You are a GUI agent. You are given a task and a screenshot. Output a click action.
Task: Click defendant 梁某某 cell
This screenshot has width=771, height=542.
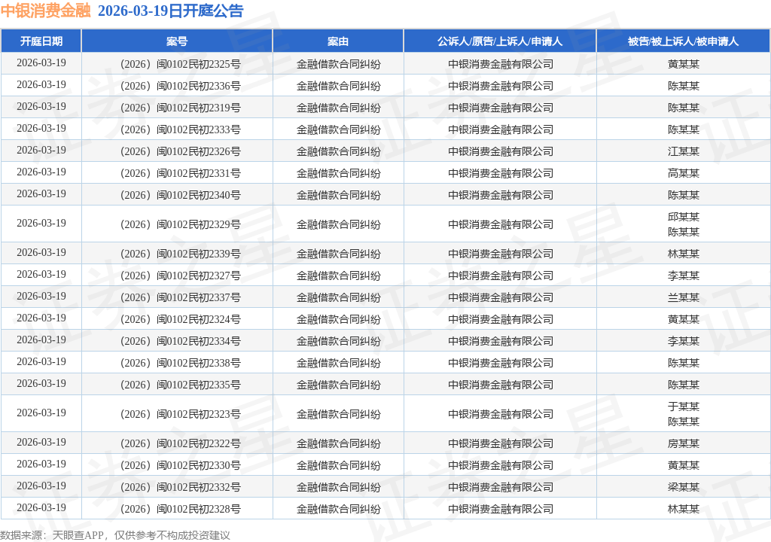(684, 487)
